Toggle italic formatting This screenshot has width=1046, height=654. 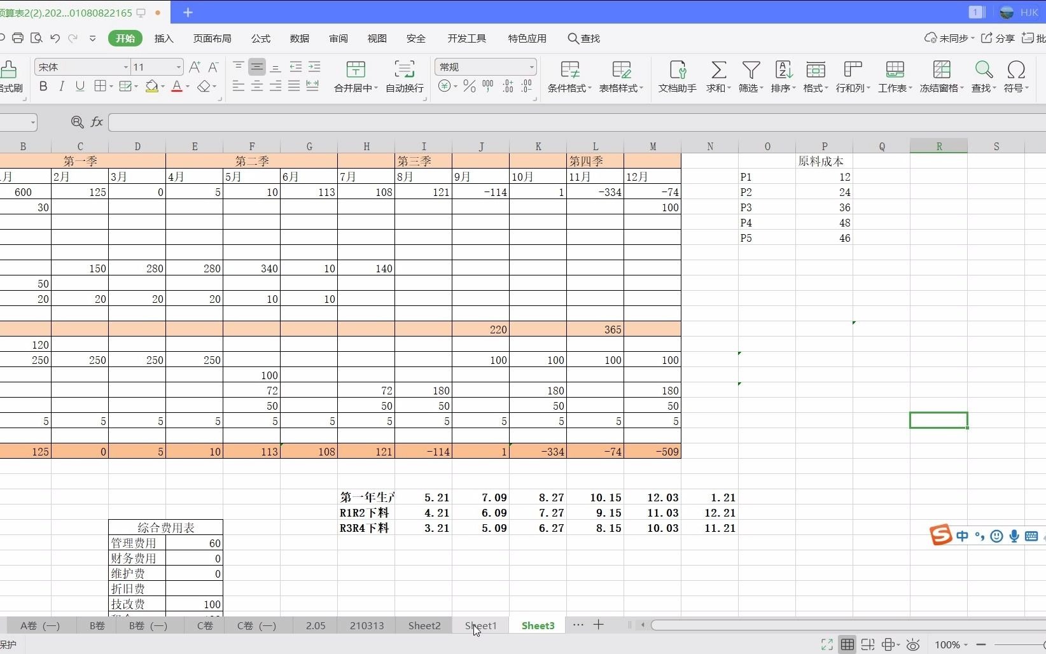[62, 86]
